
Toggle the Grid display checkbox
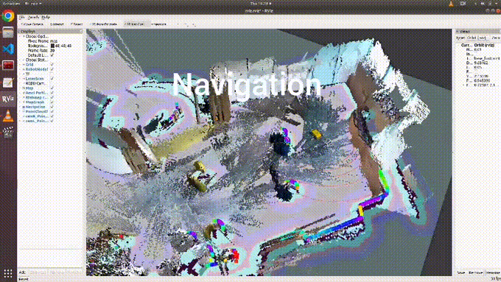click(52, 65)
